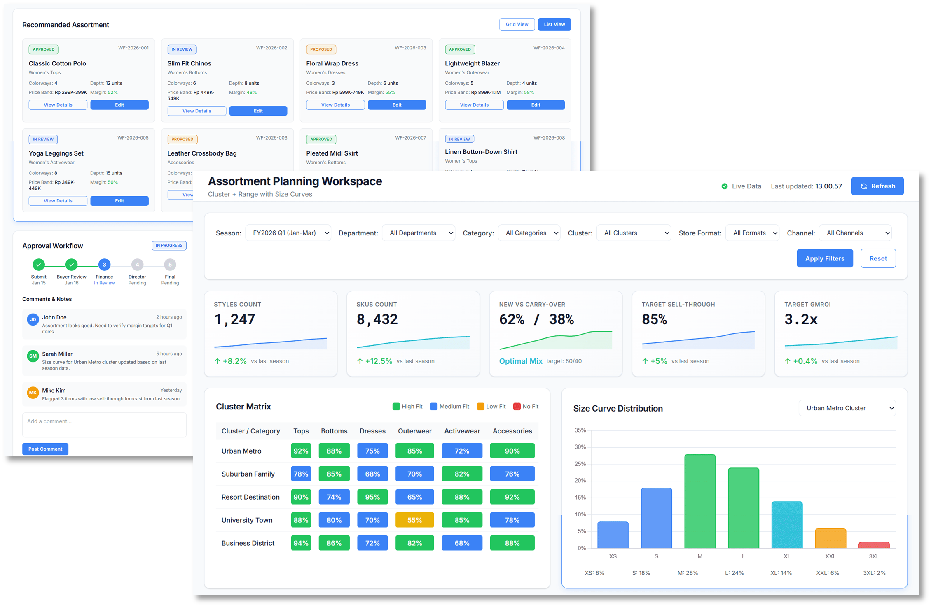Click the yellow 55% University Town Outerwear cell
This screenshot has width=931, height=607.
[x=414, y=520]
